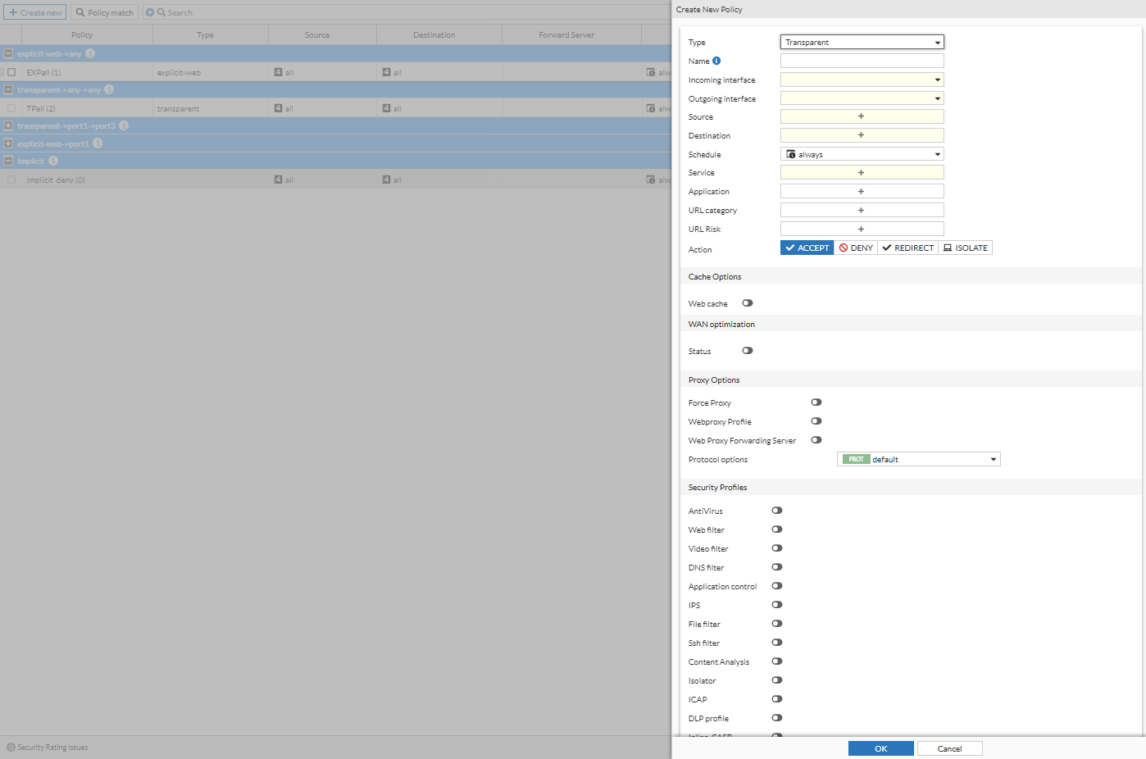The width and height of the screenshot is (1146, 759).
Task: Enable Content Analysis
Action: click(x=777, y=661)
